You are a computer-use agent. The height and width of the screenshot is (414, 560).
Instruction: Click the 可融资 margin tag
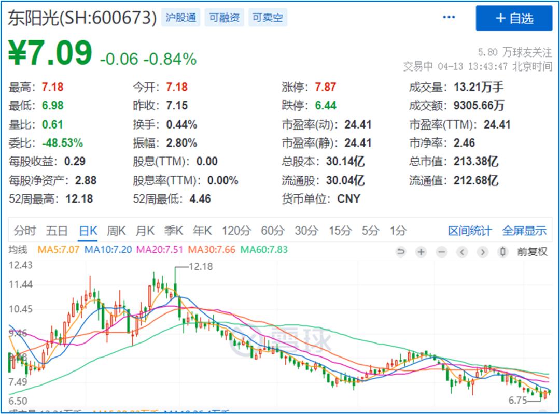coord(224,17)
